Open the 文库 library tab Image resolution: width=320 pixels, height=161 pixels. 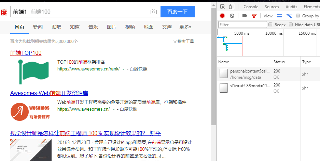pyautogui.click(x=167, y=27)
